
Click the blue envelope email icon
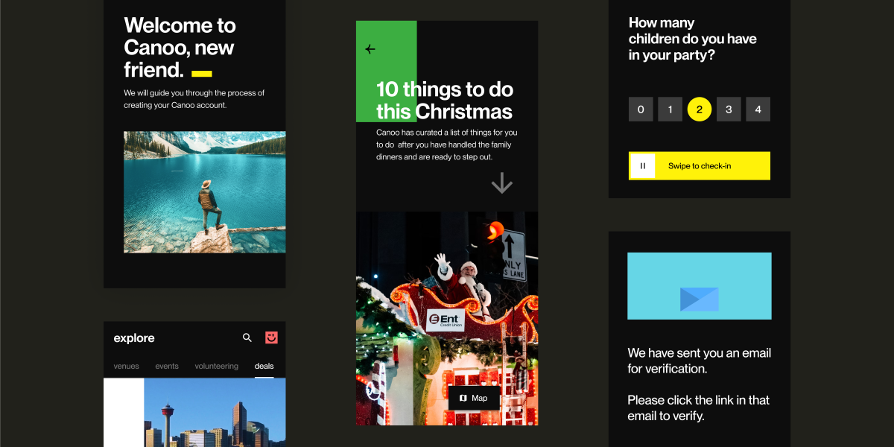699,299
